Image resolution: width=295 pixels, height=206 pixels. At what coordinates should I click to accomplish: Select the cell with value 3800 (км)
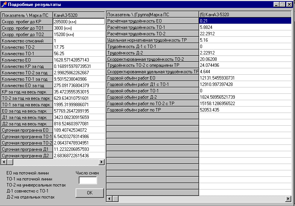click(79, 28)
